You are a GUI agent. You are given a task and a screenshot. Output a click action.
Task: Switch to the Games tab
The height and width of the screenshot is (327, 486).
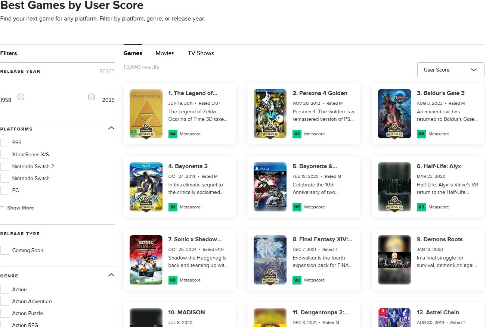point(133,53)
